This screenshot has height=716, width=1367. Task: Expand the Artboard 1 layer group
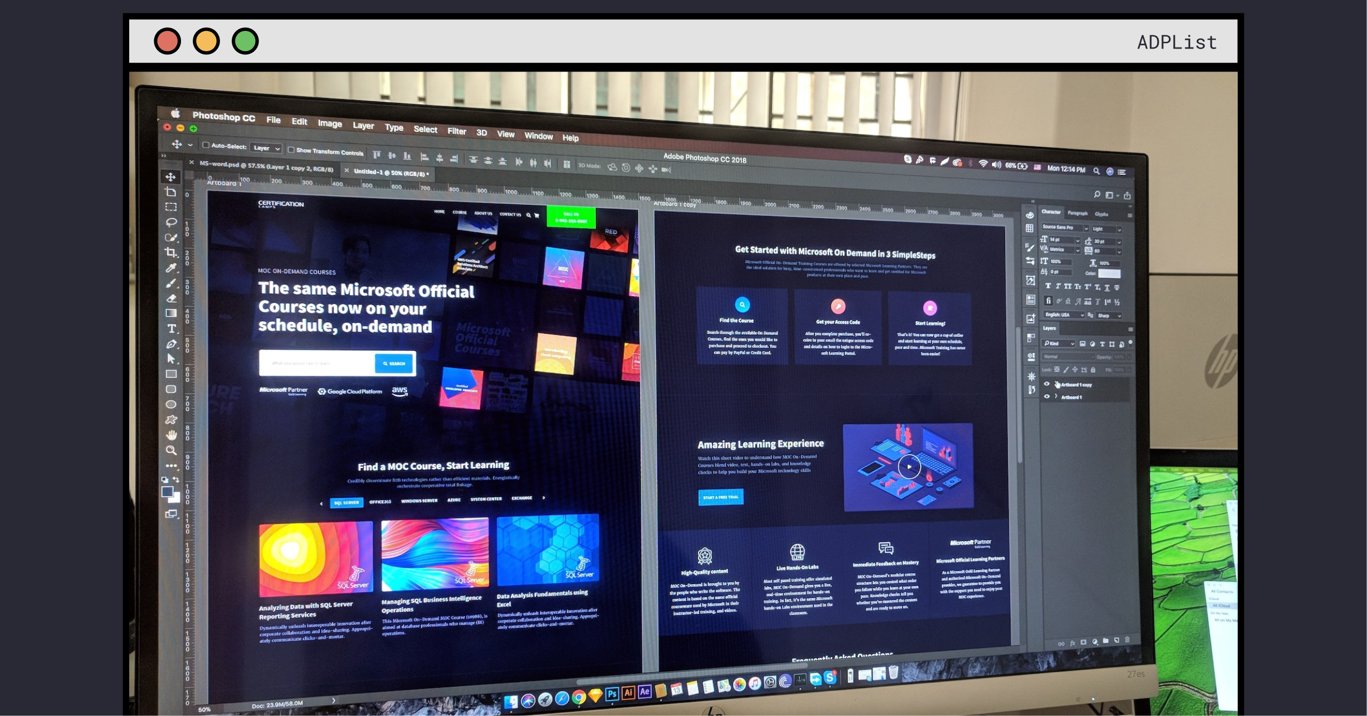pyautogui.click(x=1056, y=396)
